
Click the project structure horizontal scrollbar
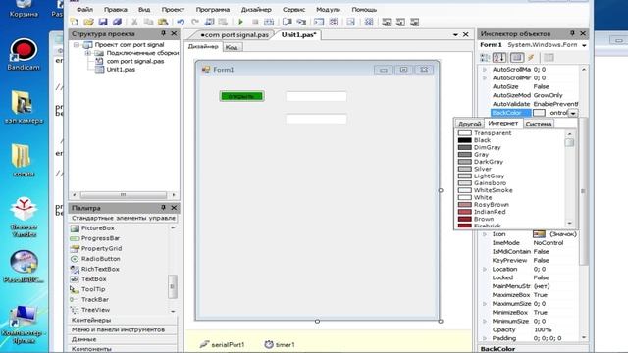(x=124, y=195)
